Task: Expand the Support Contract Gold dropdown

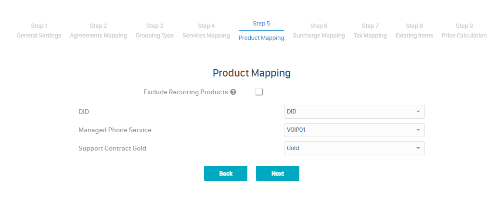Action: click(354, 148)
